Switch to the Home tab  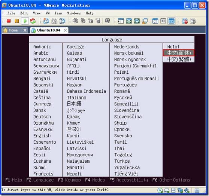click(13, 30)
